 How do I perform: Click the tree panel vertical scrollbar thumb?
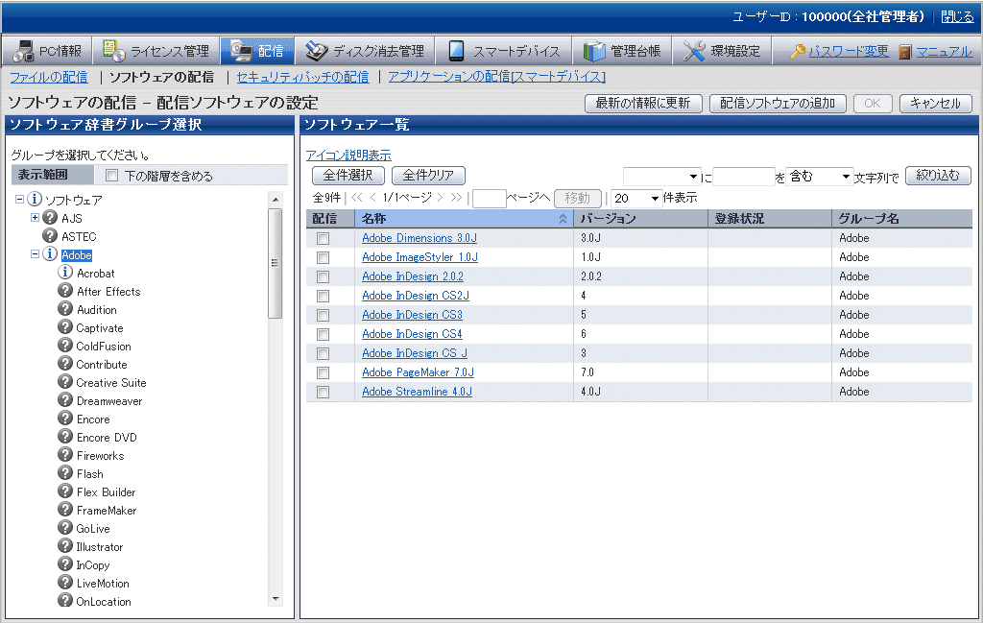pyautogui.click(x=275, y=263)
